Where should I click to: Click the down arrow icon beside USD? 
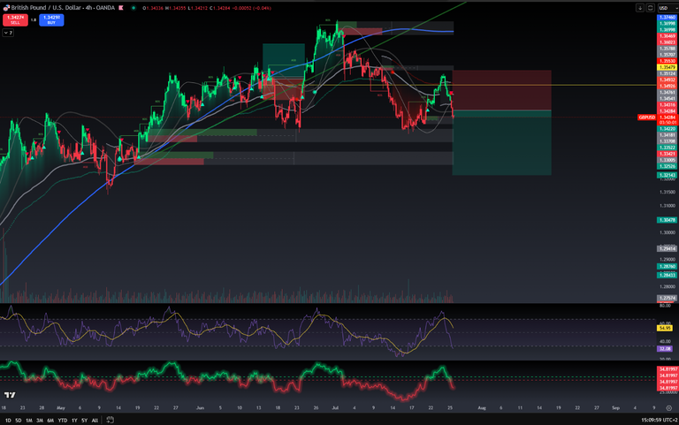639,7
